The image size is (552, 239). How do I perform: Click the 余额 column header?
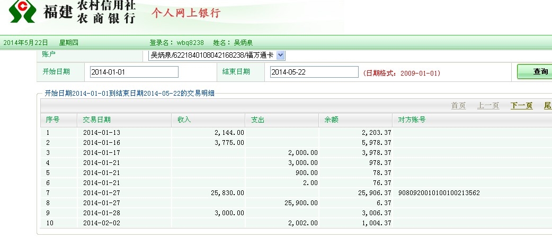click(331, 120)
